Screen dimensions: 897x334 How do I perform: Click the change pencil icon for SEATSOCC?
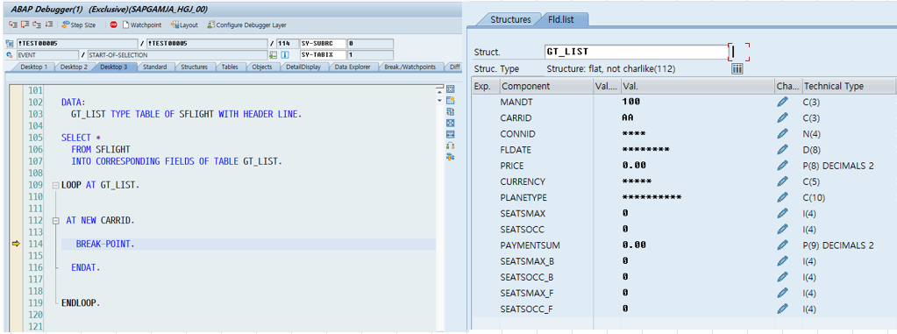[783, 230]
